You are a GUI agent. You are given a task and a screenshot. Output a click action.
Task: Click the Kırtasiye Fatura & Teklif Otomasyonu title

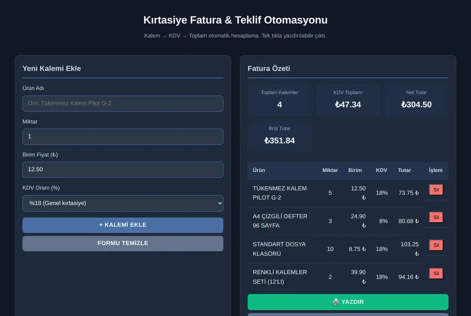[235, 20]
